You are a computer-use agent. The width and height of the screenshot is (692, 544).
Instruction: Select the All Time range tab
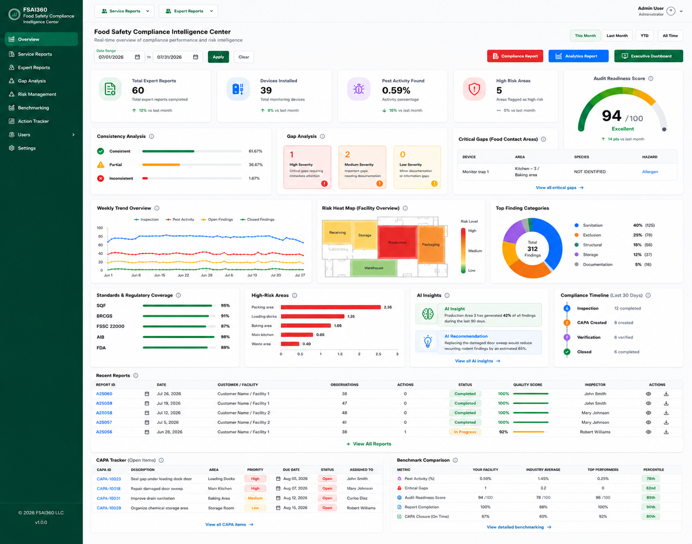[670, 36]
